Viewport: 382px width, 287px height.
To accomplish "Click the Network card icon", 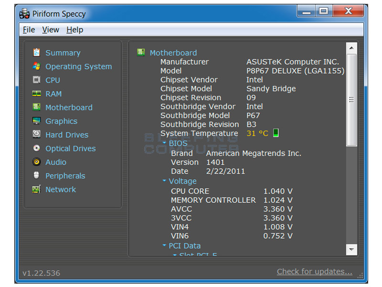I will (x=37, y=189).
